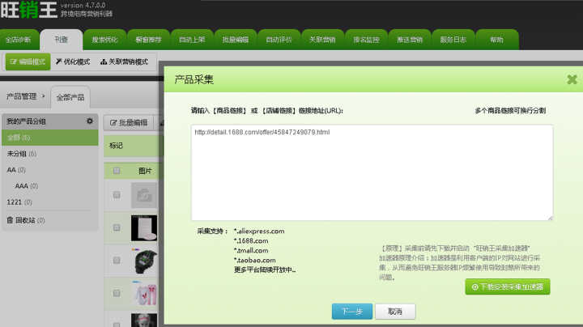Image resolution: width=583 pixels, height=327 pixels.
Task: Check the watch product row checkbox
Action: coord(117,260)
